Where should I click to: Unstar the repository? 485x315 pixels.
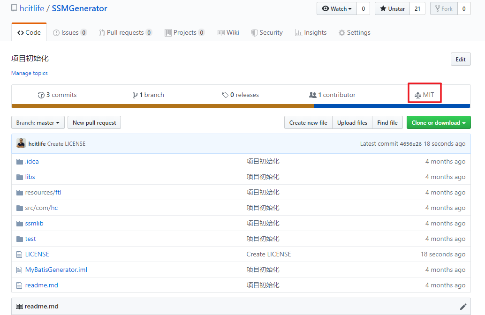click(393, 8)
